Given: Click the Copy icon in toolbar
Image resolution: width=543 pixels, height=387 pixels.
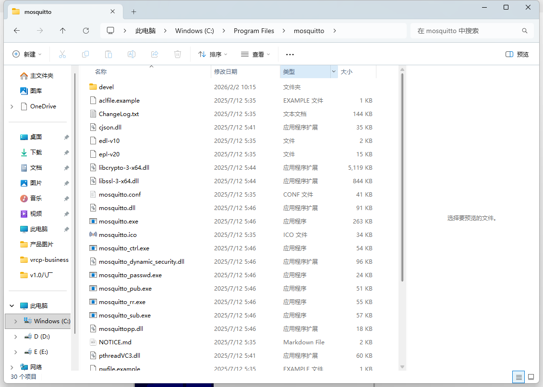Looking at the screenshot, I should [85, 54].
